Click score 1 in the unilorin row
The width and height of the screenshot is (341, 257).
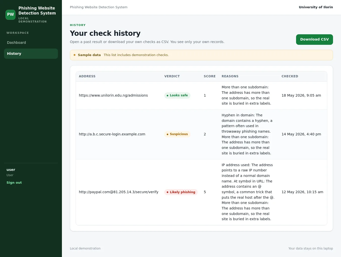[x=205, y=95]
